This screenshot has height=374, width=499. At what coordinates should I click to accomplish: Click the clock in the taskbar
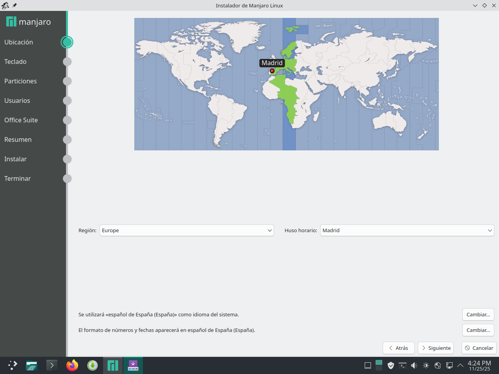click(x=479, y=365)
